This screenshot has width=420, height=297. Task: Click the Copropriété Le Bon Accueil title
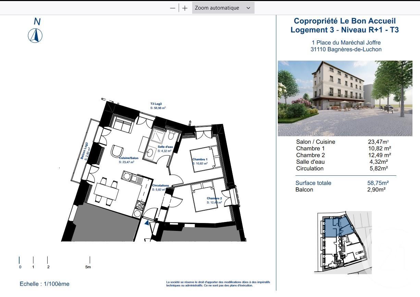point(345,21)
